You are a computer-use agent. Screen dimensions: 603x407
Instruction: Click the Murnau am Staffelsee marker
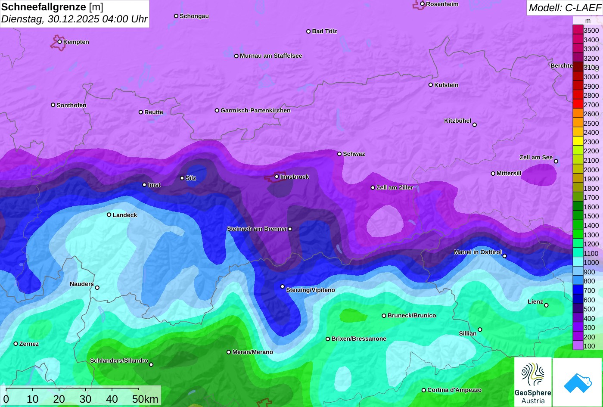(x=236, y=56)
